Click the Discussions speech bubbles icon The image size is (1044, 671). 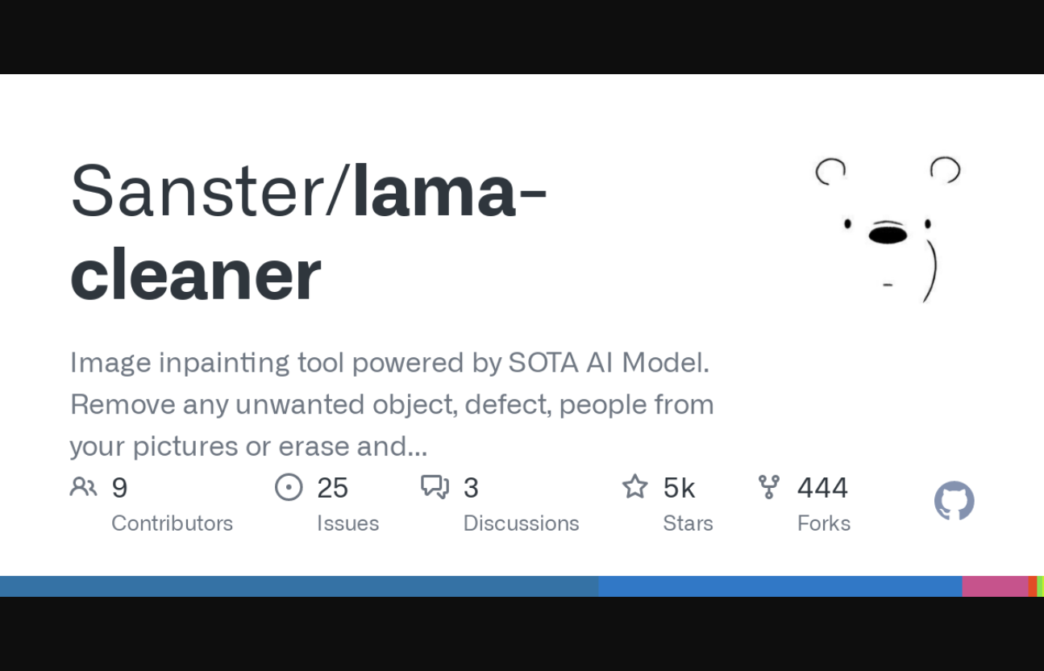tap(435, 487)
